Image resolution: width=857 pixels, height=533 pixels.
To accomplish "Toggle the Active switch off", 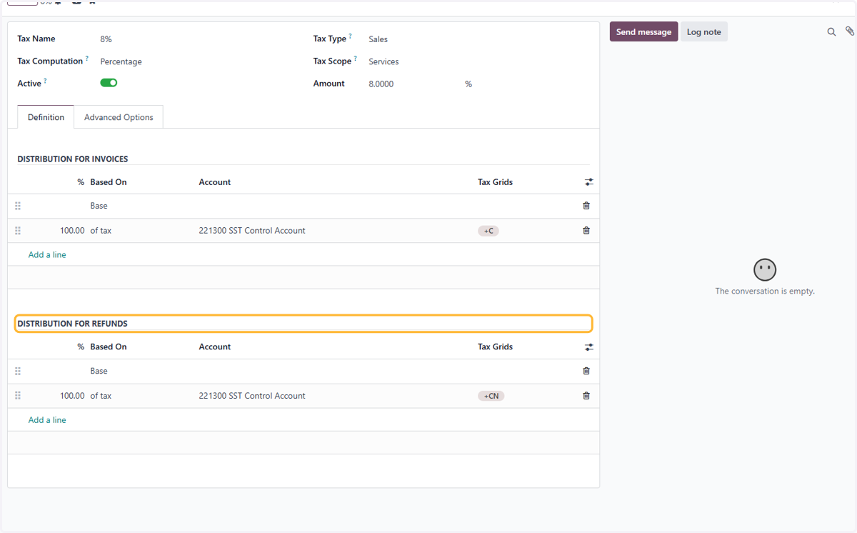I will (x=109, y=83).
